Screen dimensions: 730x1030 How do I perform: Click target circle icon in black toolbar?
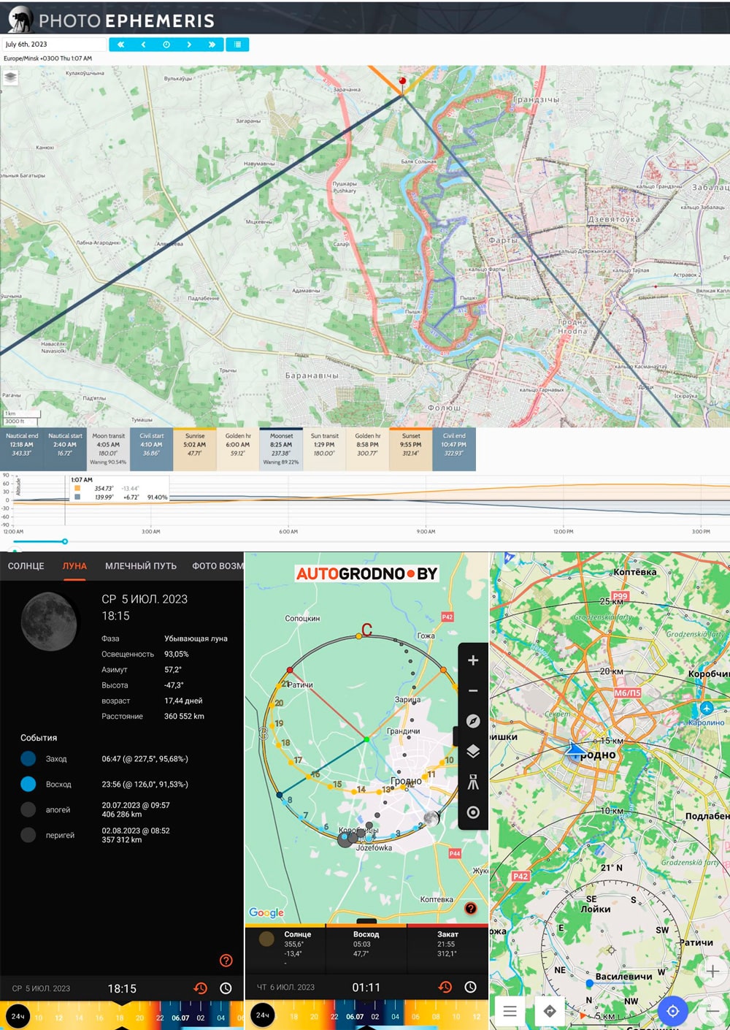tap(473, 812)
